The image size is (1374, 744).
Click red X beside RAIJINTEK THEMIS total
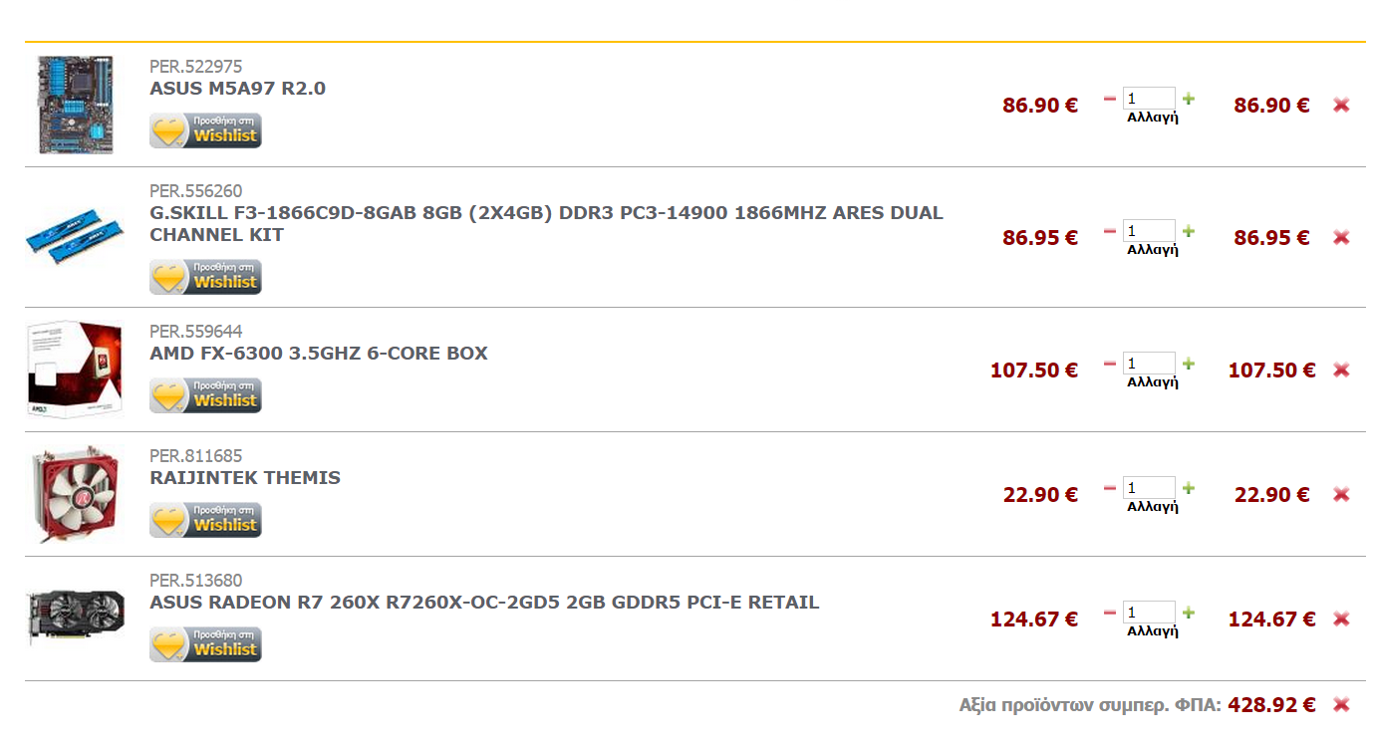click(1341, 494)
